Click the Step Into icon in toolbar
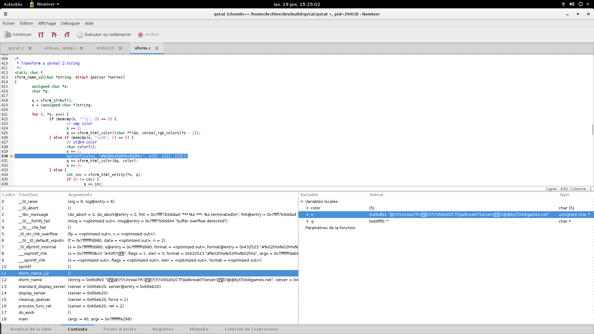 pyautogui.click(x=54, y=34)
